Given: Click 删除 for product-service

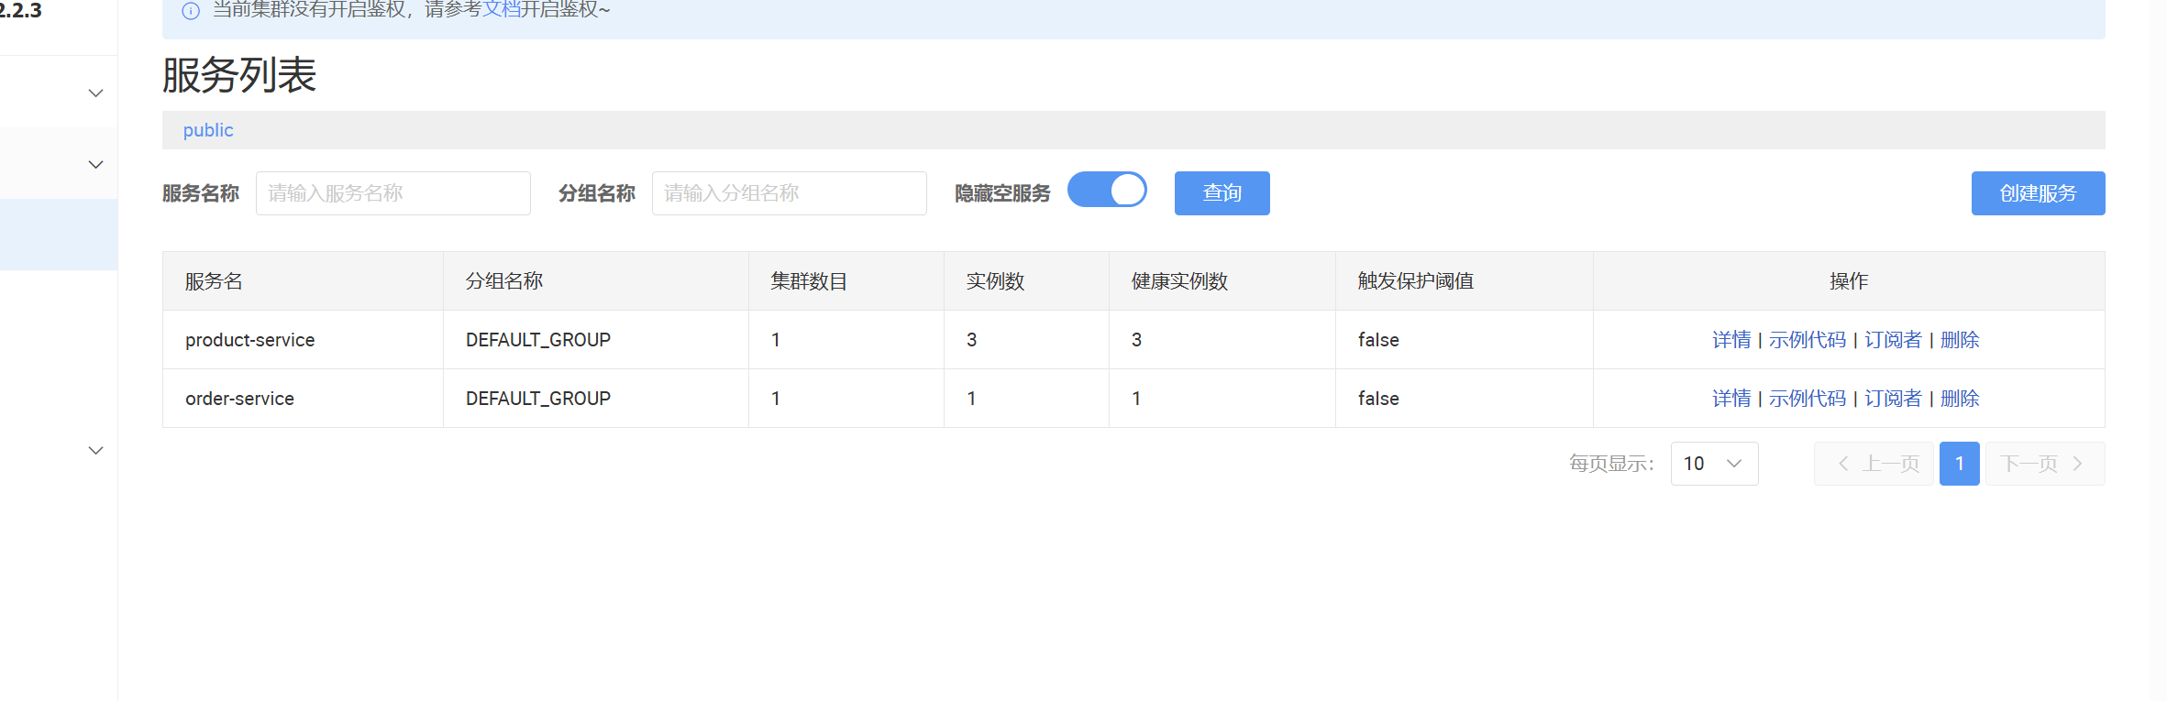Looking at the screenshot, I should tap(1960, 340).
